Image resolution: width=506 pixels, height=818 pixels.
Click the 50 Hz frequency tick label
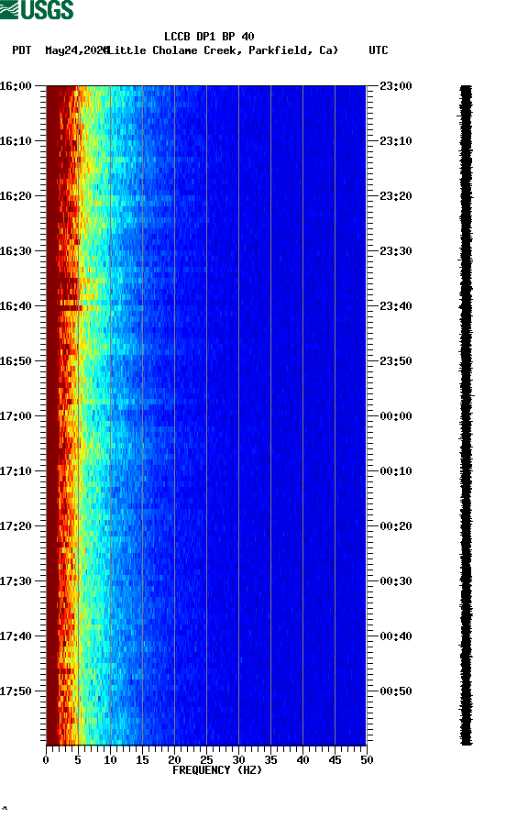click(367, 760)
